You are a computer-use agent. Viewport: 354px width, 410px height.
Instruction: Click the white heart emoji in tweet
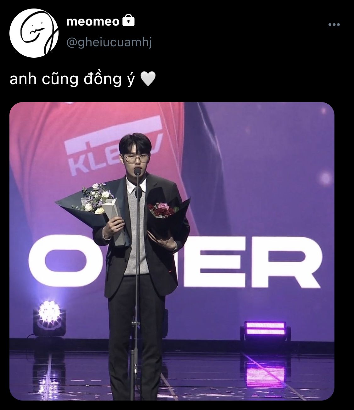(148, 79)
